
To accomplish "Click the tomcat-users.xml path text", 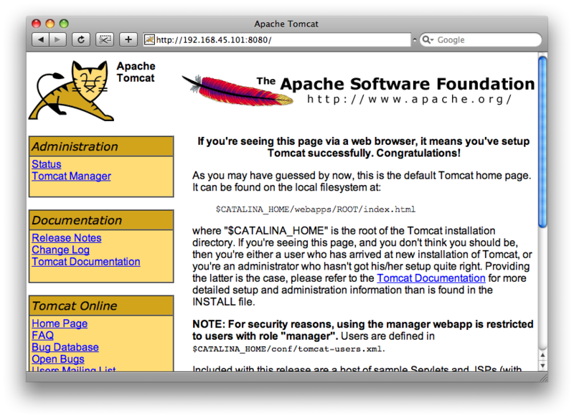I will point(289,349).
